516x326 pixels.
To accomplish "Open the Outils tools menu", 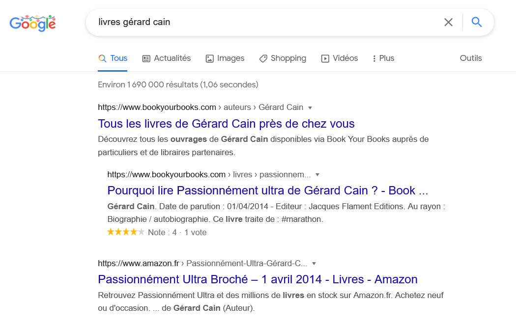I will [x=471, y=58].
